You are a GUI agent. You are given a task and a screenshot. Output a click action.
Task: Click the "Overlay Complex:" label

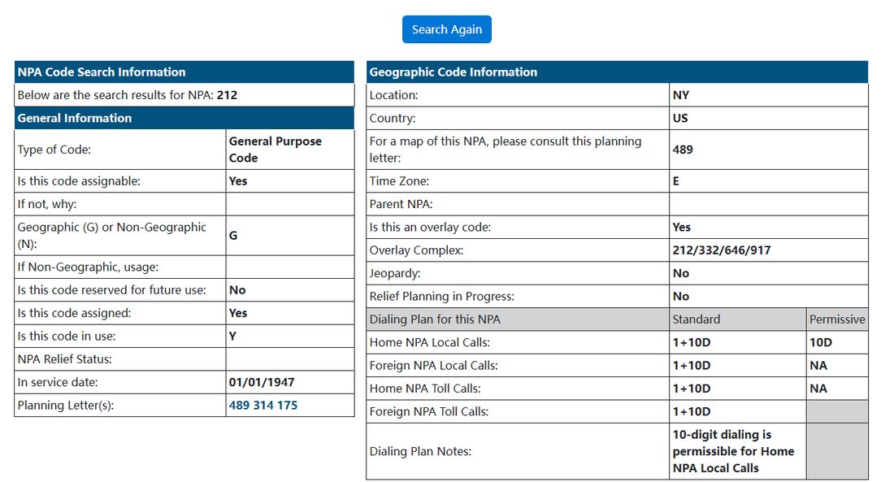[416, 250]
